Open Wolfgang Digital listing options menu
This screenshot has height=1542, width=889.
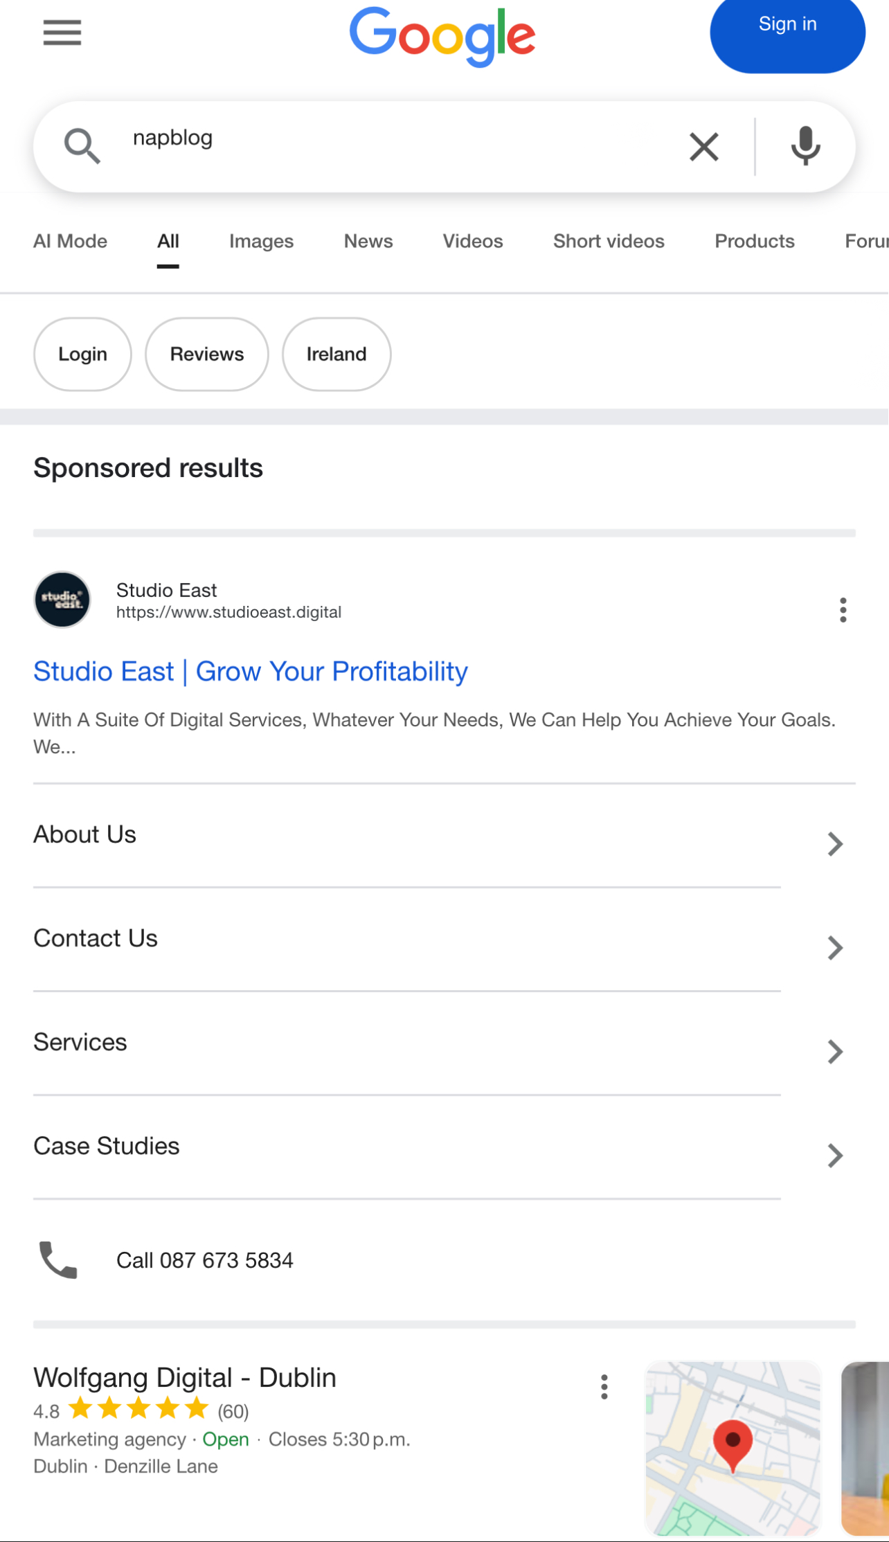(604, 1387)
